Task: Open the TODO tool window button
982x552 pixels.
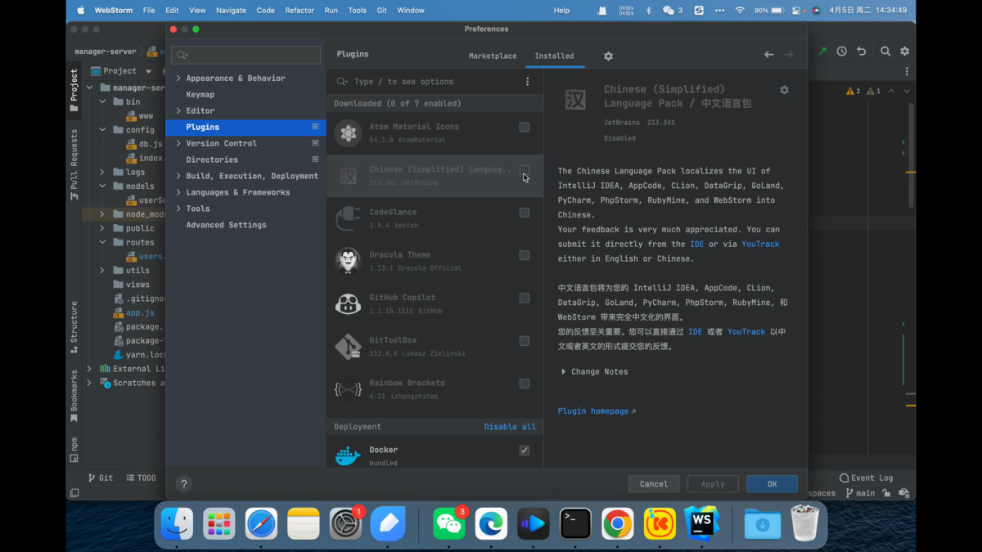Action: click(x=141, y=478)
